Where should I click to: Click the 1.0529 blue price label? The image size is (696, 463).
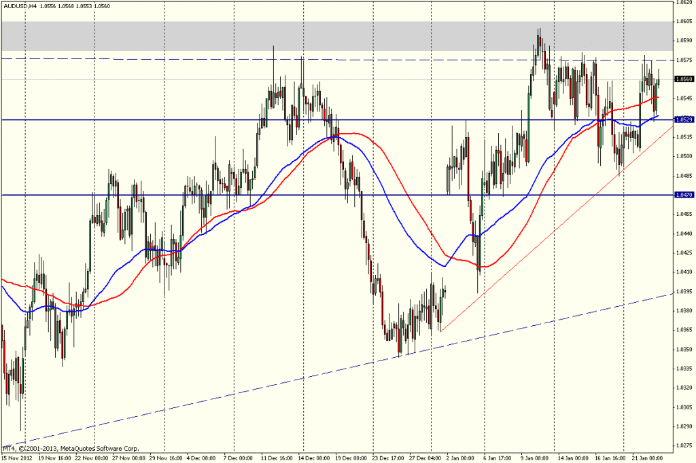pyautogui.click(x=683, y=119)
